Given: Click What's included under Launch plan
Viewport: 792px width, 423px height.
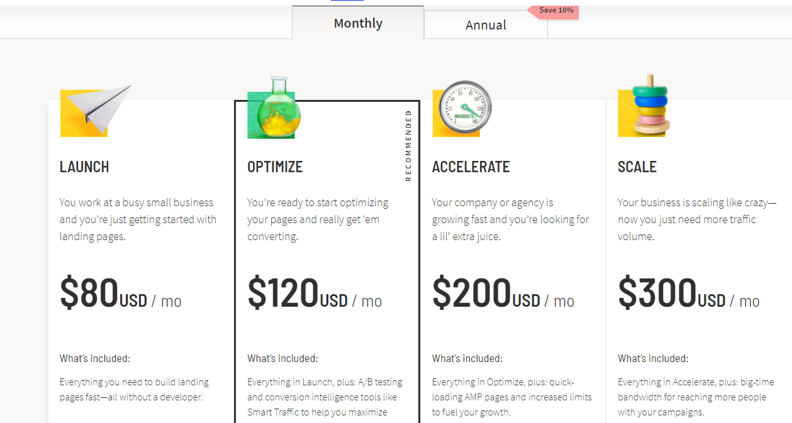Looking at the screenshot, I should pyautogui.click(x=95, y=358).
